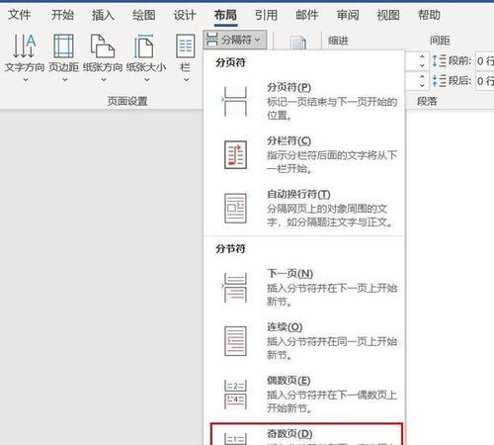Click the 段前 spacing before icon

pyautogui.click(x=439, y=61)
